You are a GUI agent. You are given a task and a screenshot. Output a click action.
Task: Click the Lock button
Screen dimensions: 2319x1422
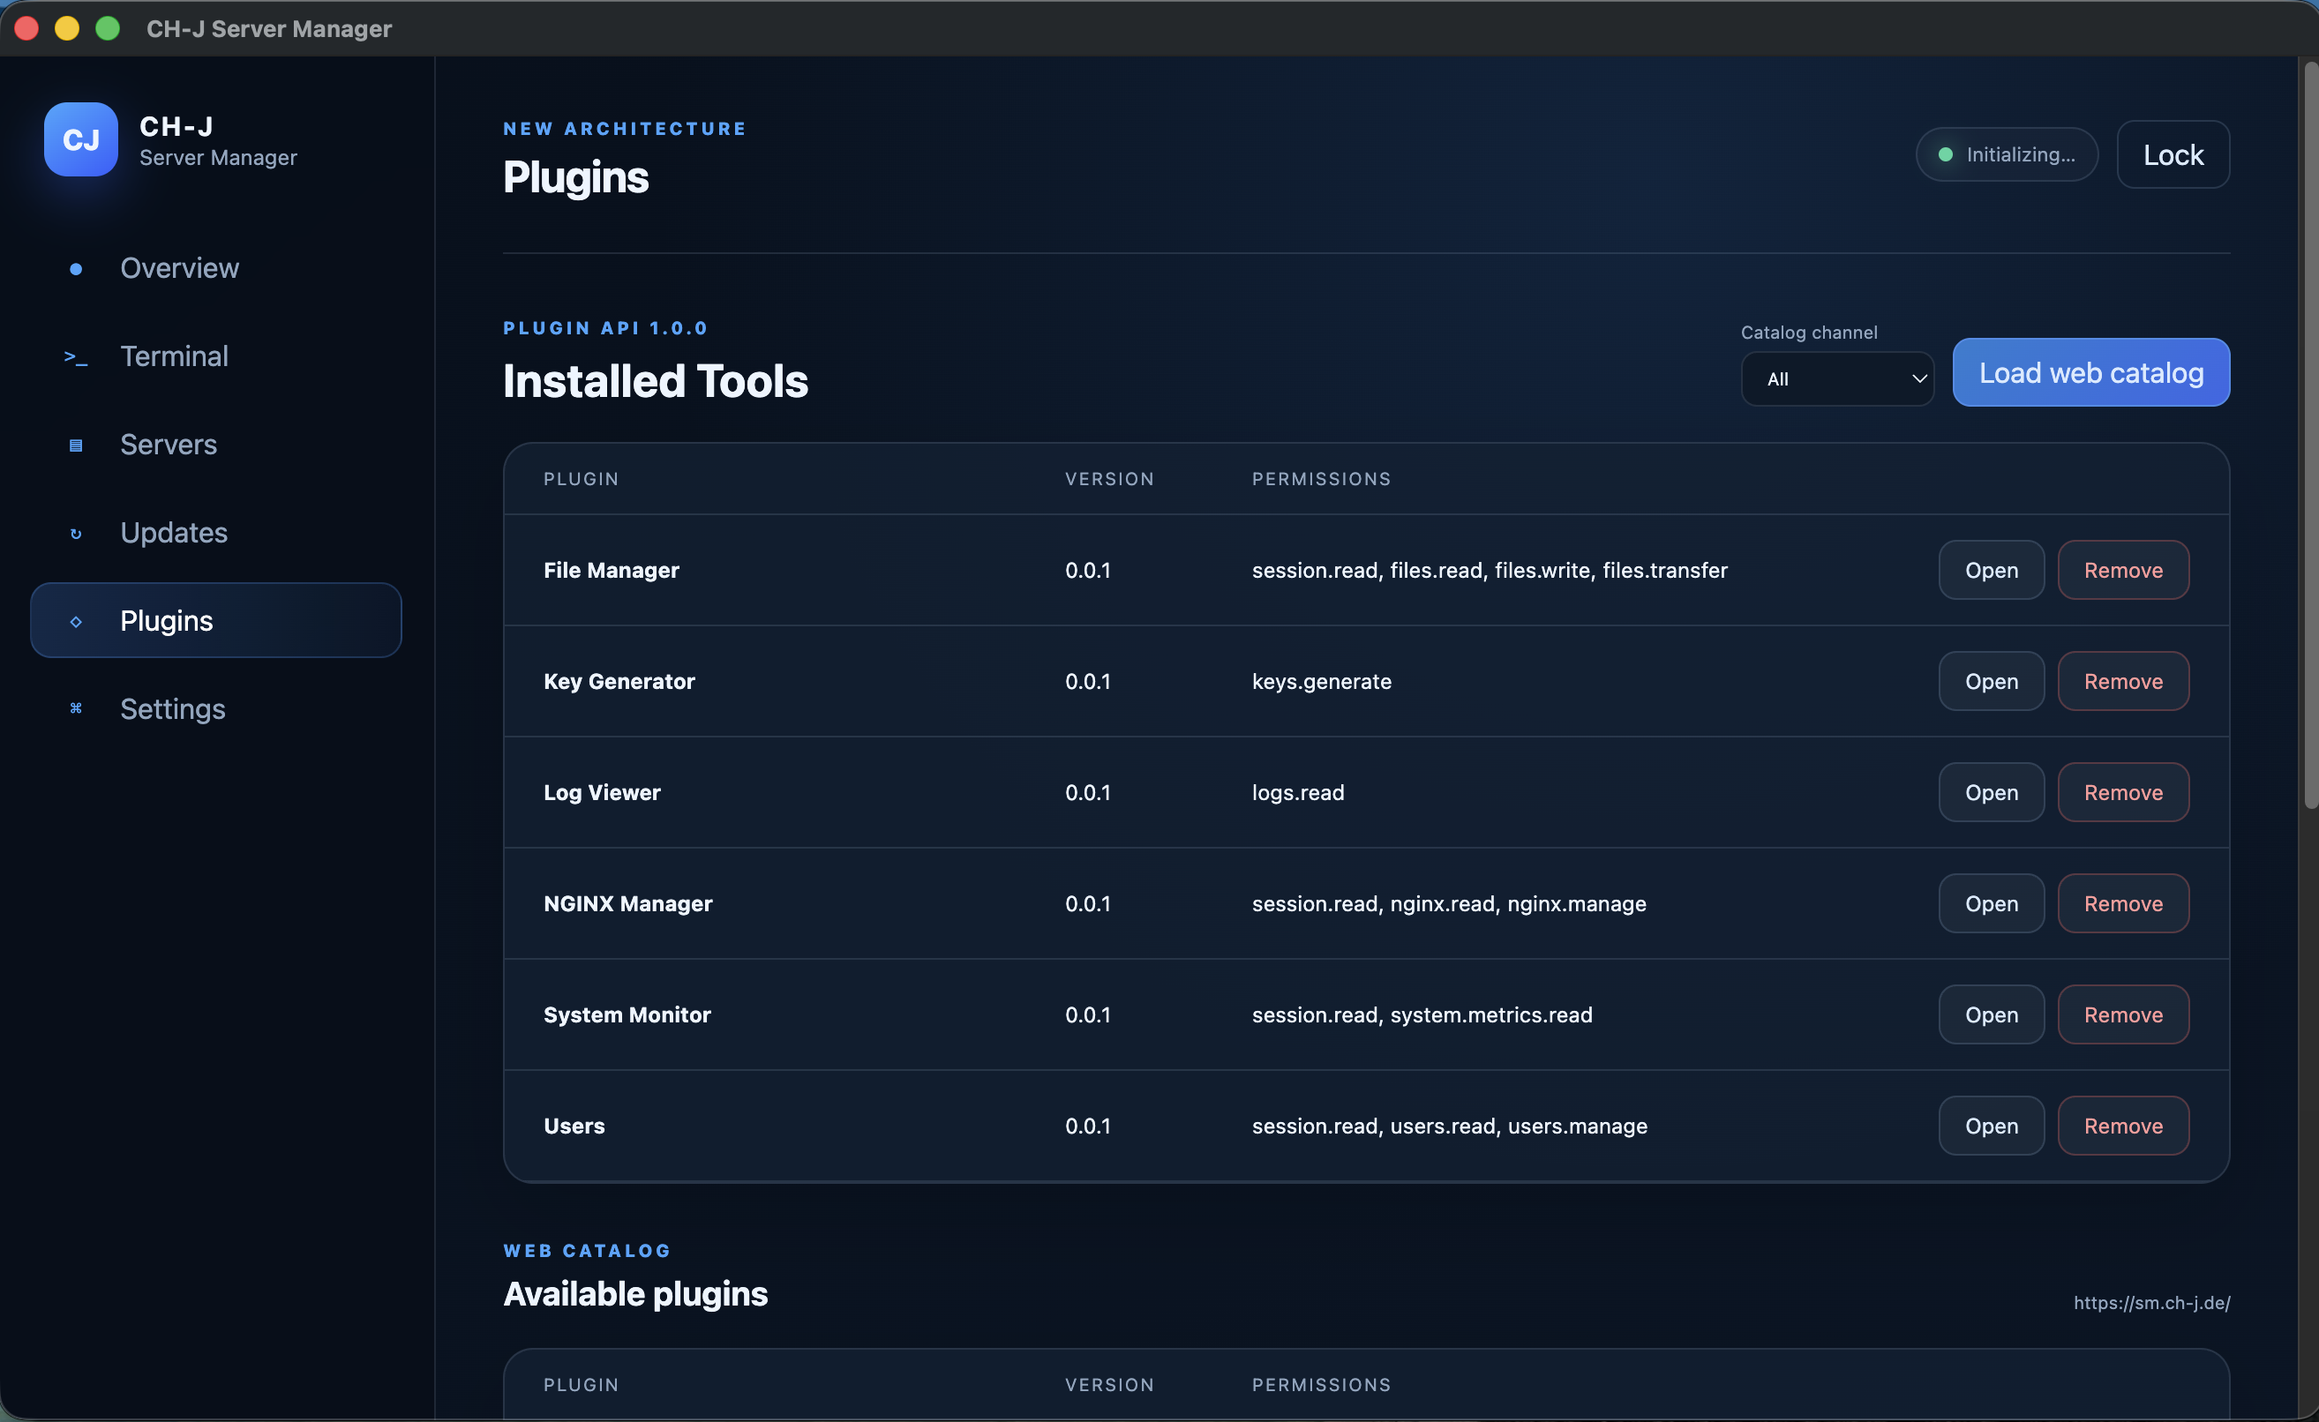tap(2173, 154)
